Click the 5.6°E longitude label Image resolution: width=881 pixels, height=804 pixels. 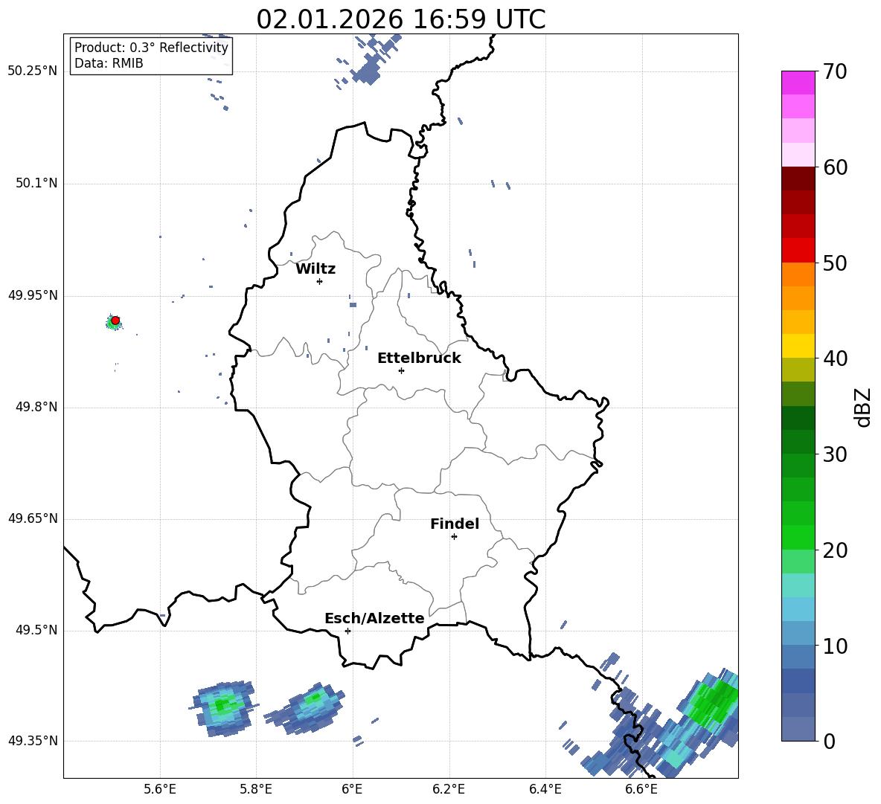pyautogui.click(x=160, y=789)
